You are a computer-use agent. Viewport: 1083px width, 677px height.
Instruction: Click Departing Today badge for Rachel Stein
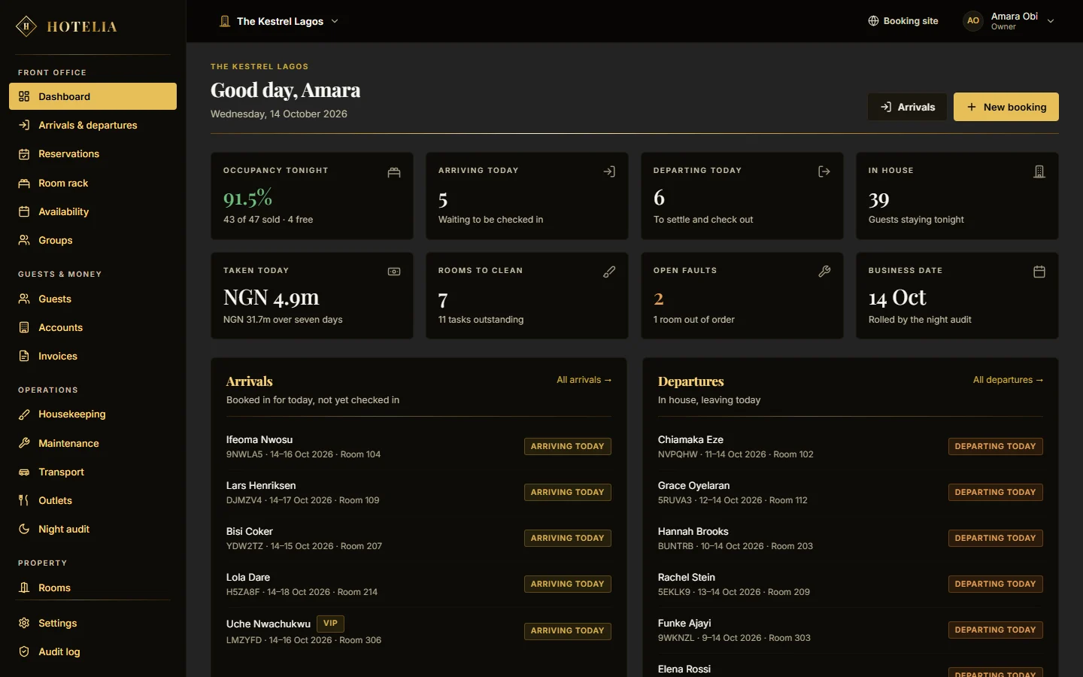coord(995,584)
